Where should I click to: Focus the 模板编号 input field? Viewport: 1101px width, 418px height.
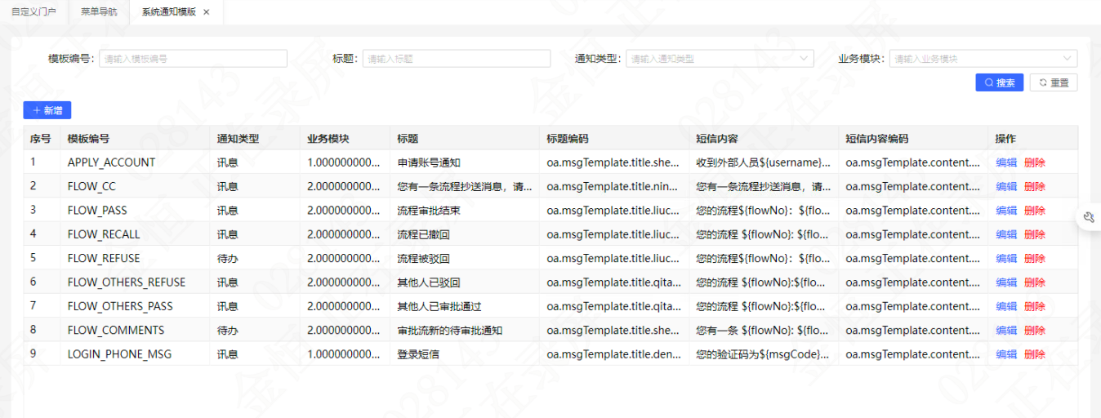click(x=193, y=59)
